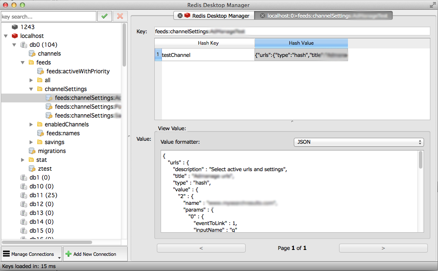This screenshot has height=271, width=438.
Task: Click the db11 database icon
Action: coord(24,195)
